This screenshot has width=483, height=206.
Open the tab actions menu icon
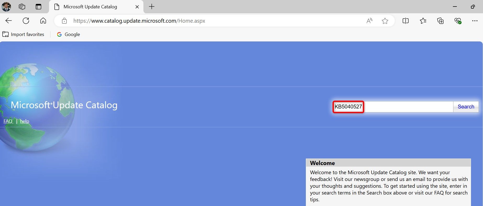38,7
